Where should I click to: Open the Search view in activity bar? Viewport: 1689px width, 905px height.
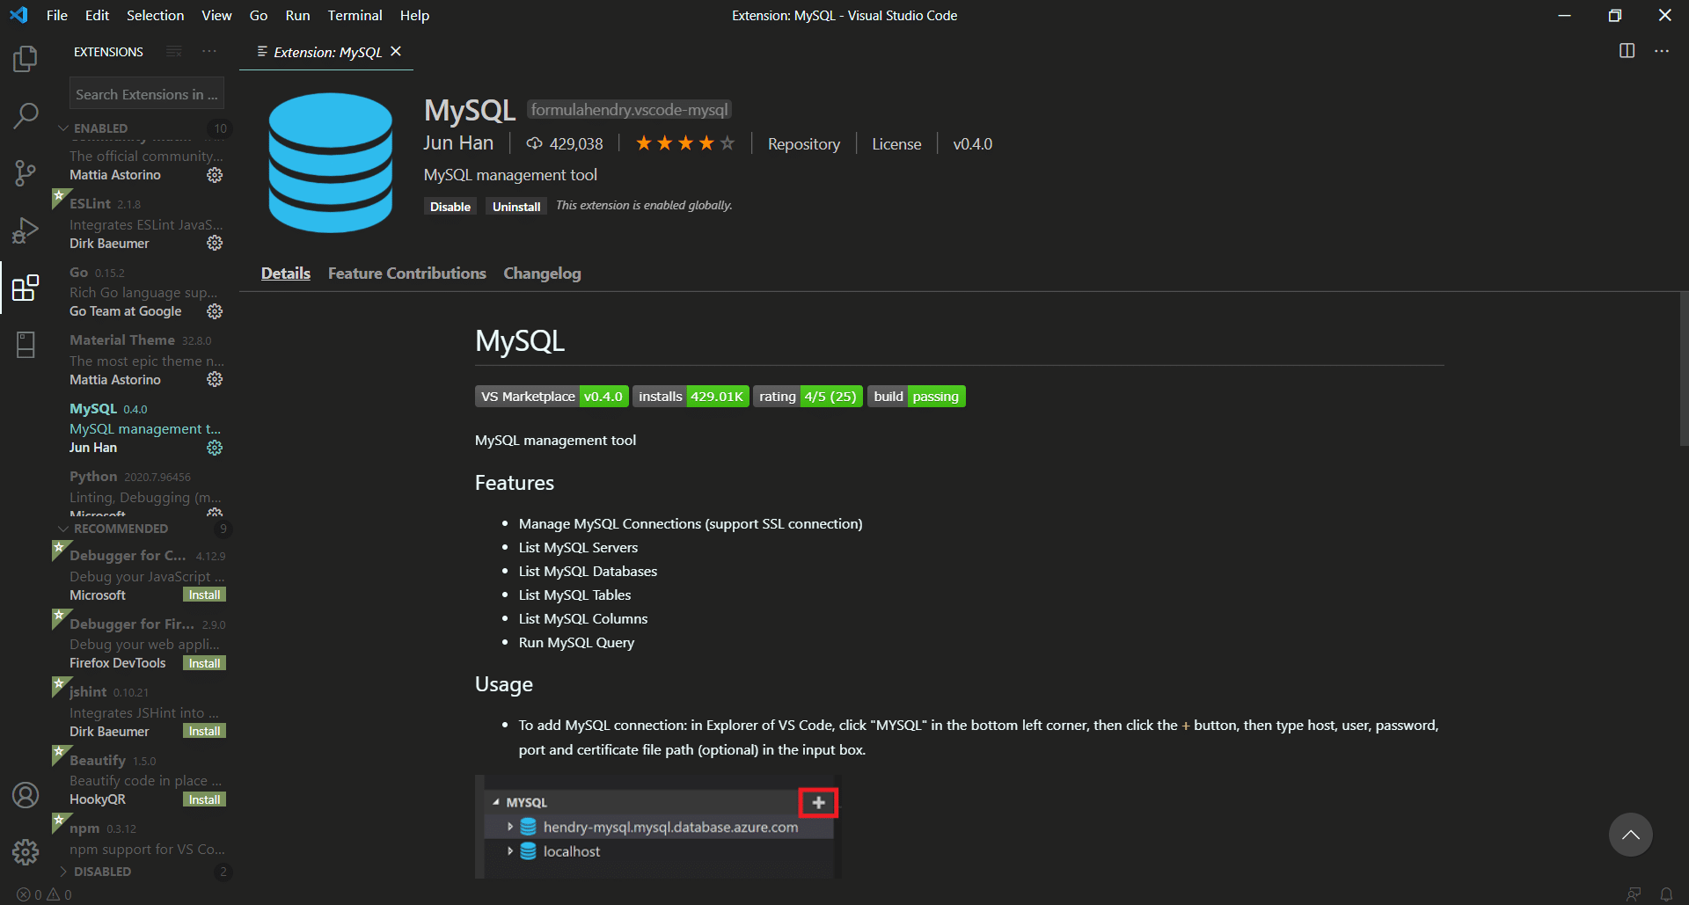[26, 115]
